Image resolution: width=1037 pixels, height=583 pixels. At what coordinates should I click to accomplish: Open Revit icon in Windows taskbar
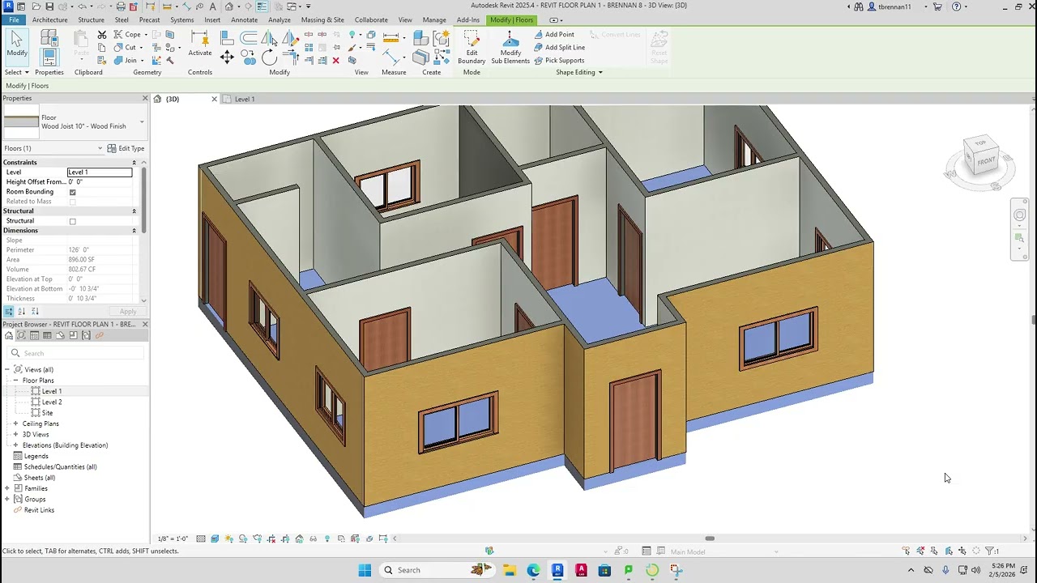[557, 570]
